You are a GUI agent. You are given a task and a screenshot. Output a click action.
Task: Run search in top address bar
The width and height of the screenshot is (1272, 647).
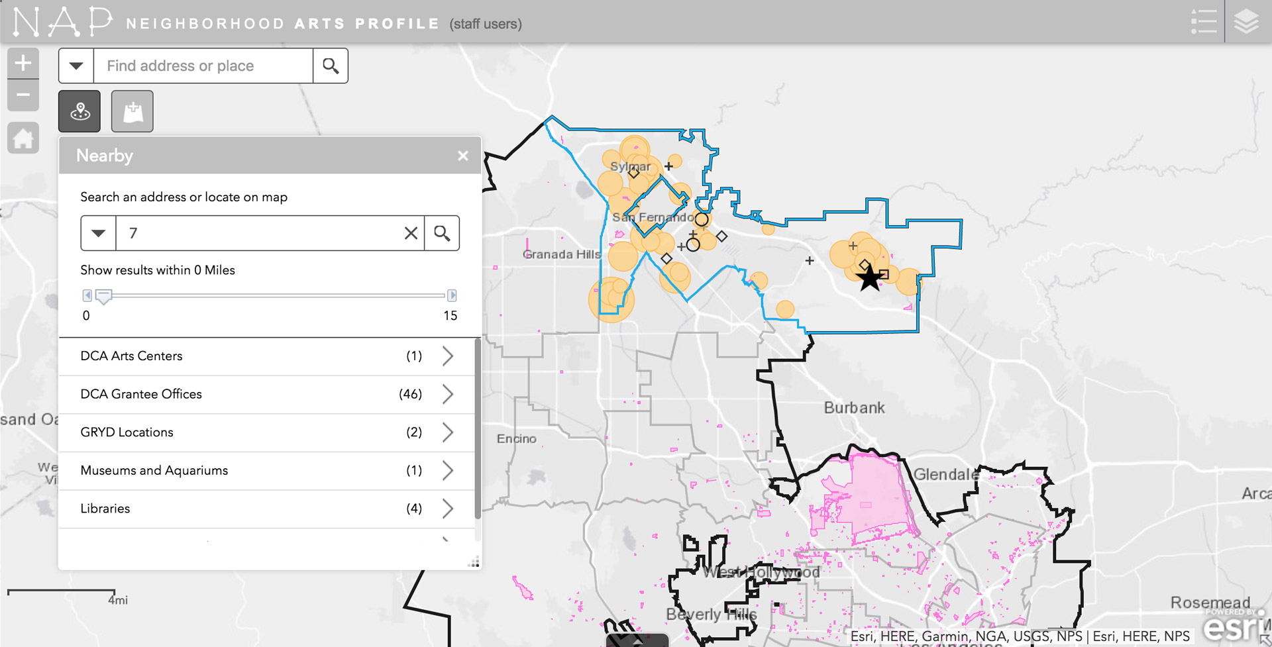[331, 66]
